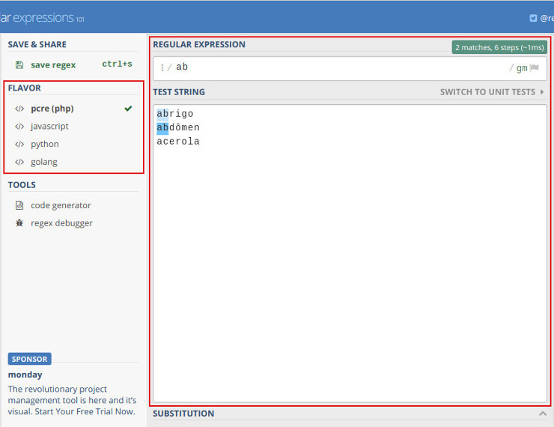Image resolution: width=554 pixels, height=427 pixels.
Task: Switch flavor to javascript
Action: pyautogui.click(x=49, y=127)
